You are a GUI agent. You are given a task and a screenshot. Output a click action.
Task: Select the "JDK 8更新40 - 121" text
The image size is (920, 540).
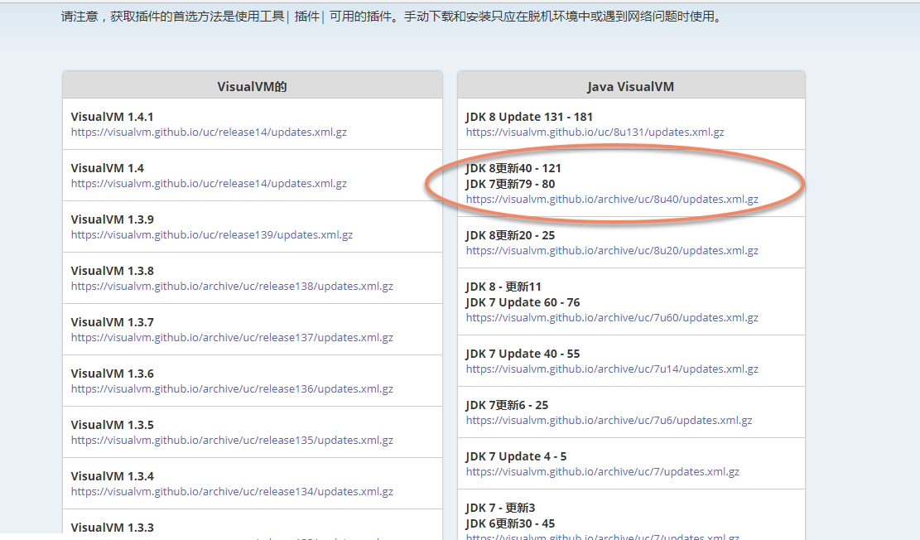coord(513,168)
